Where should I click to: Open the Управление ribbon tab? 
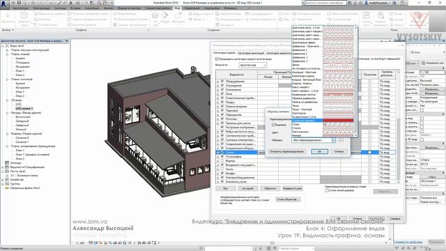(192, 8)
